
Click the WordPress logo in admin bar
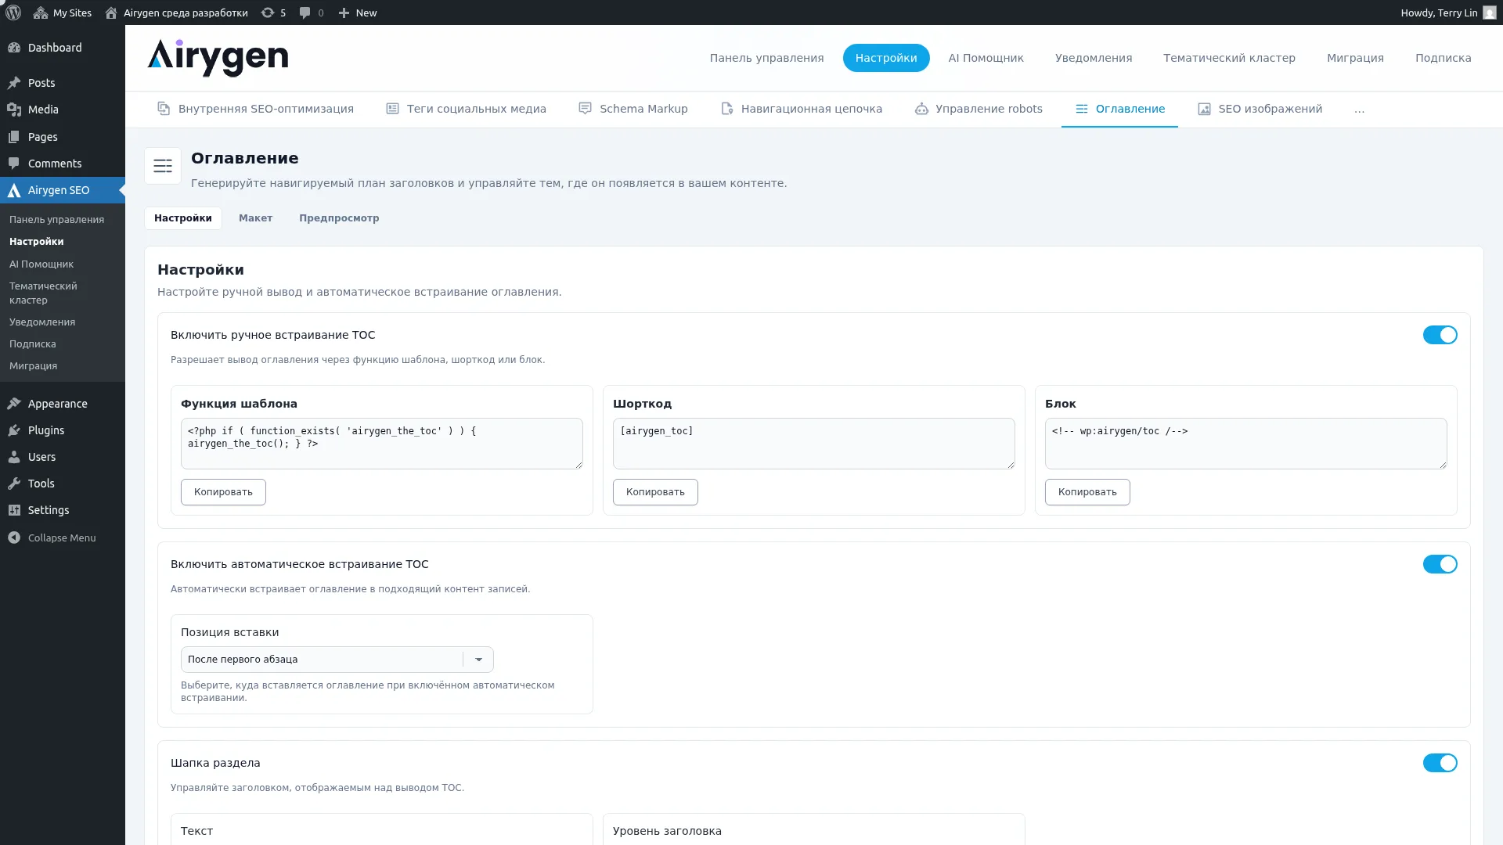[13, 13]
